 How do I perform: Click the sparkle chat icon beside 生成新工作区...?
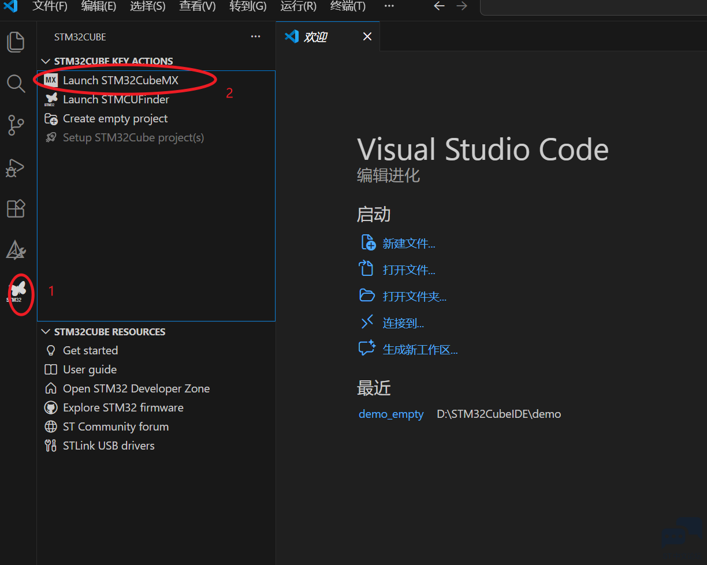367,349
